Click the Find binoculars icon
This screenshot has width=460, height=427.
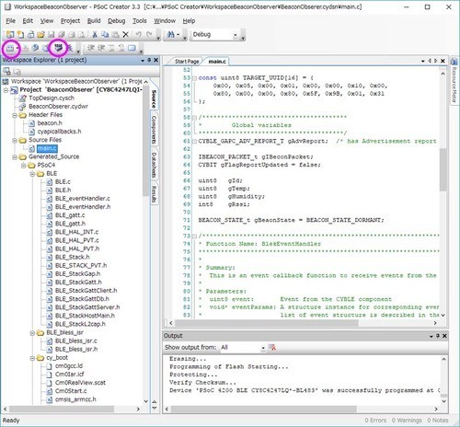point(171,34)
